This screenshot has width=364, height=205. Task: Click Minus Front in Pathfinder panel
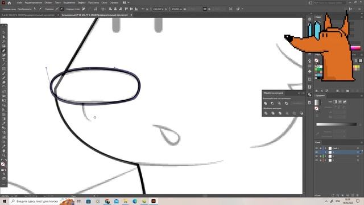click(272, 103)
